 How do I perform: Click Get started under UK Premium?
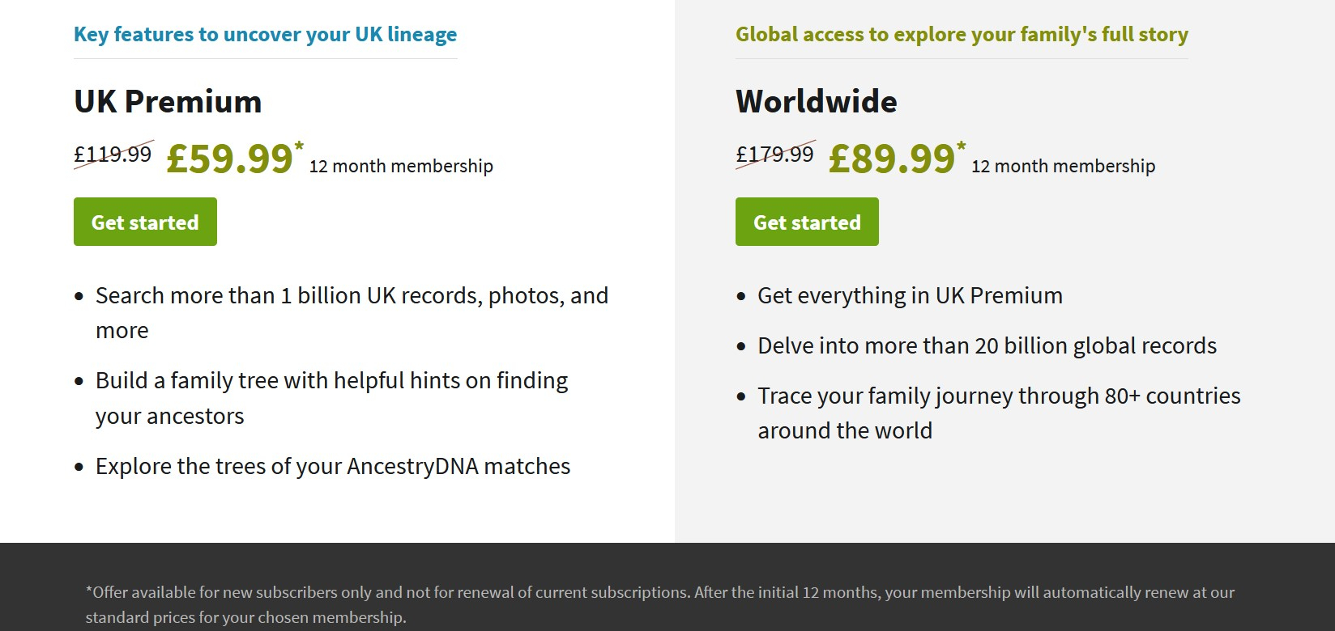tap(145, 222)
